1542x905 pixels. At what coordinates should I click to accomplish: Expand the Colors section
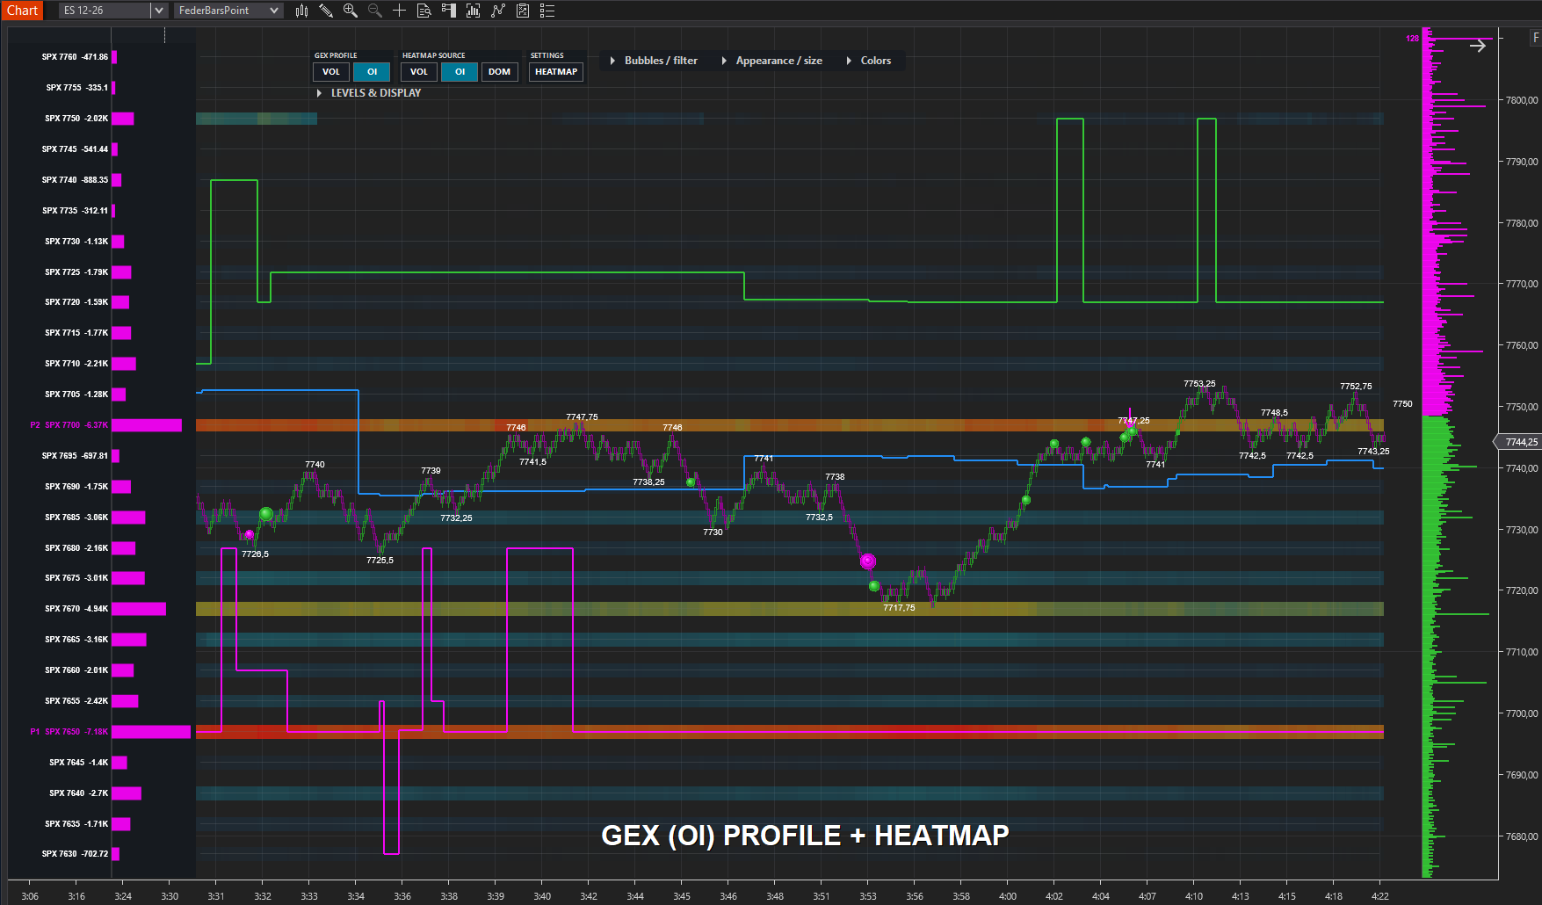tap(868, 61)
